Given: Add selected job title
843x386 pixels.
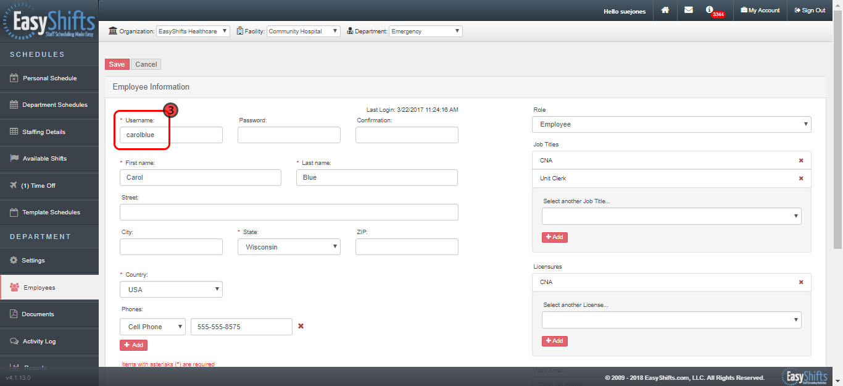Looking at the screenshot, I should [x=555, y=237].
